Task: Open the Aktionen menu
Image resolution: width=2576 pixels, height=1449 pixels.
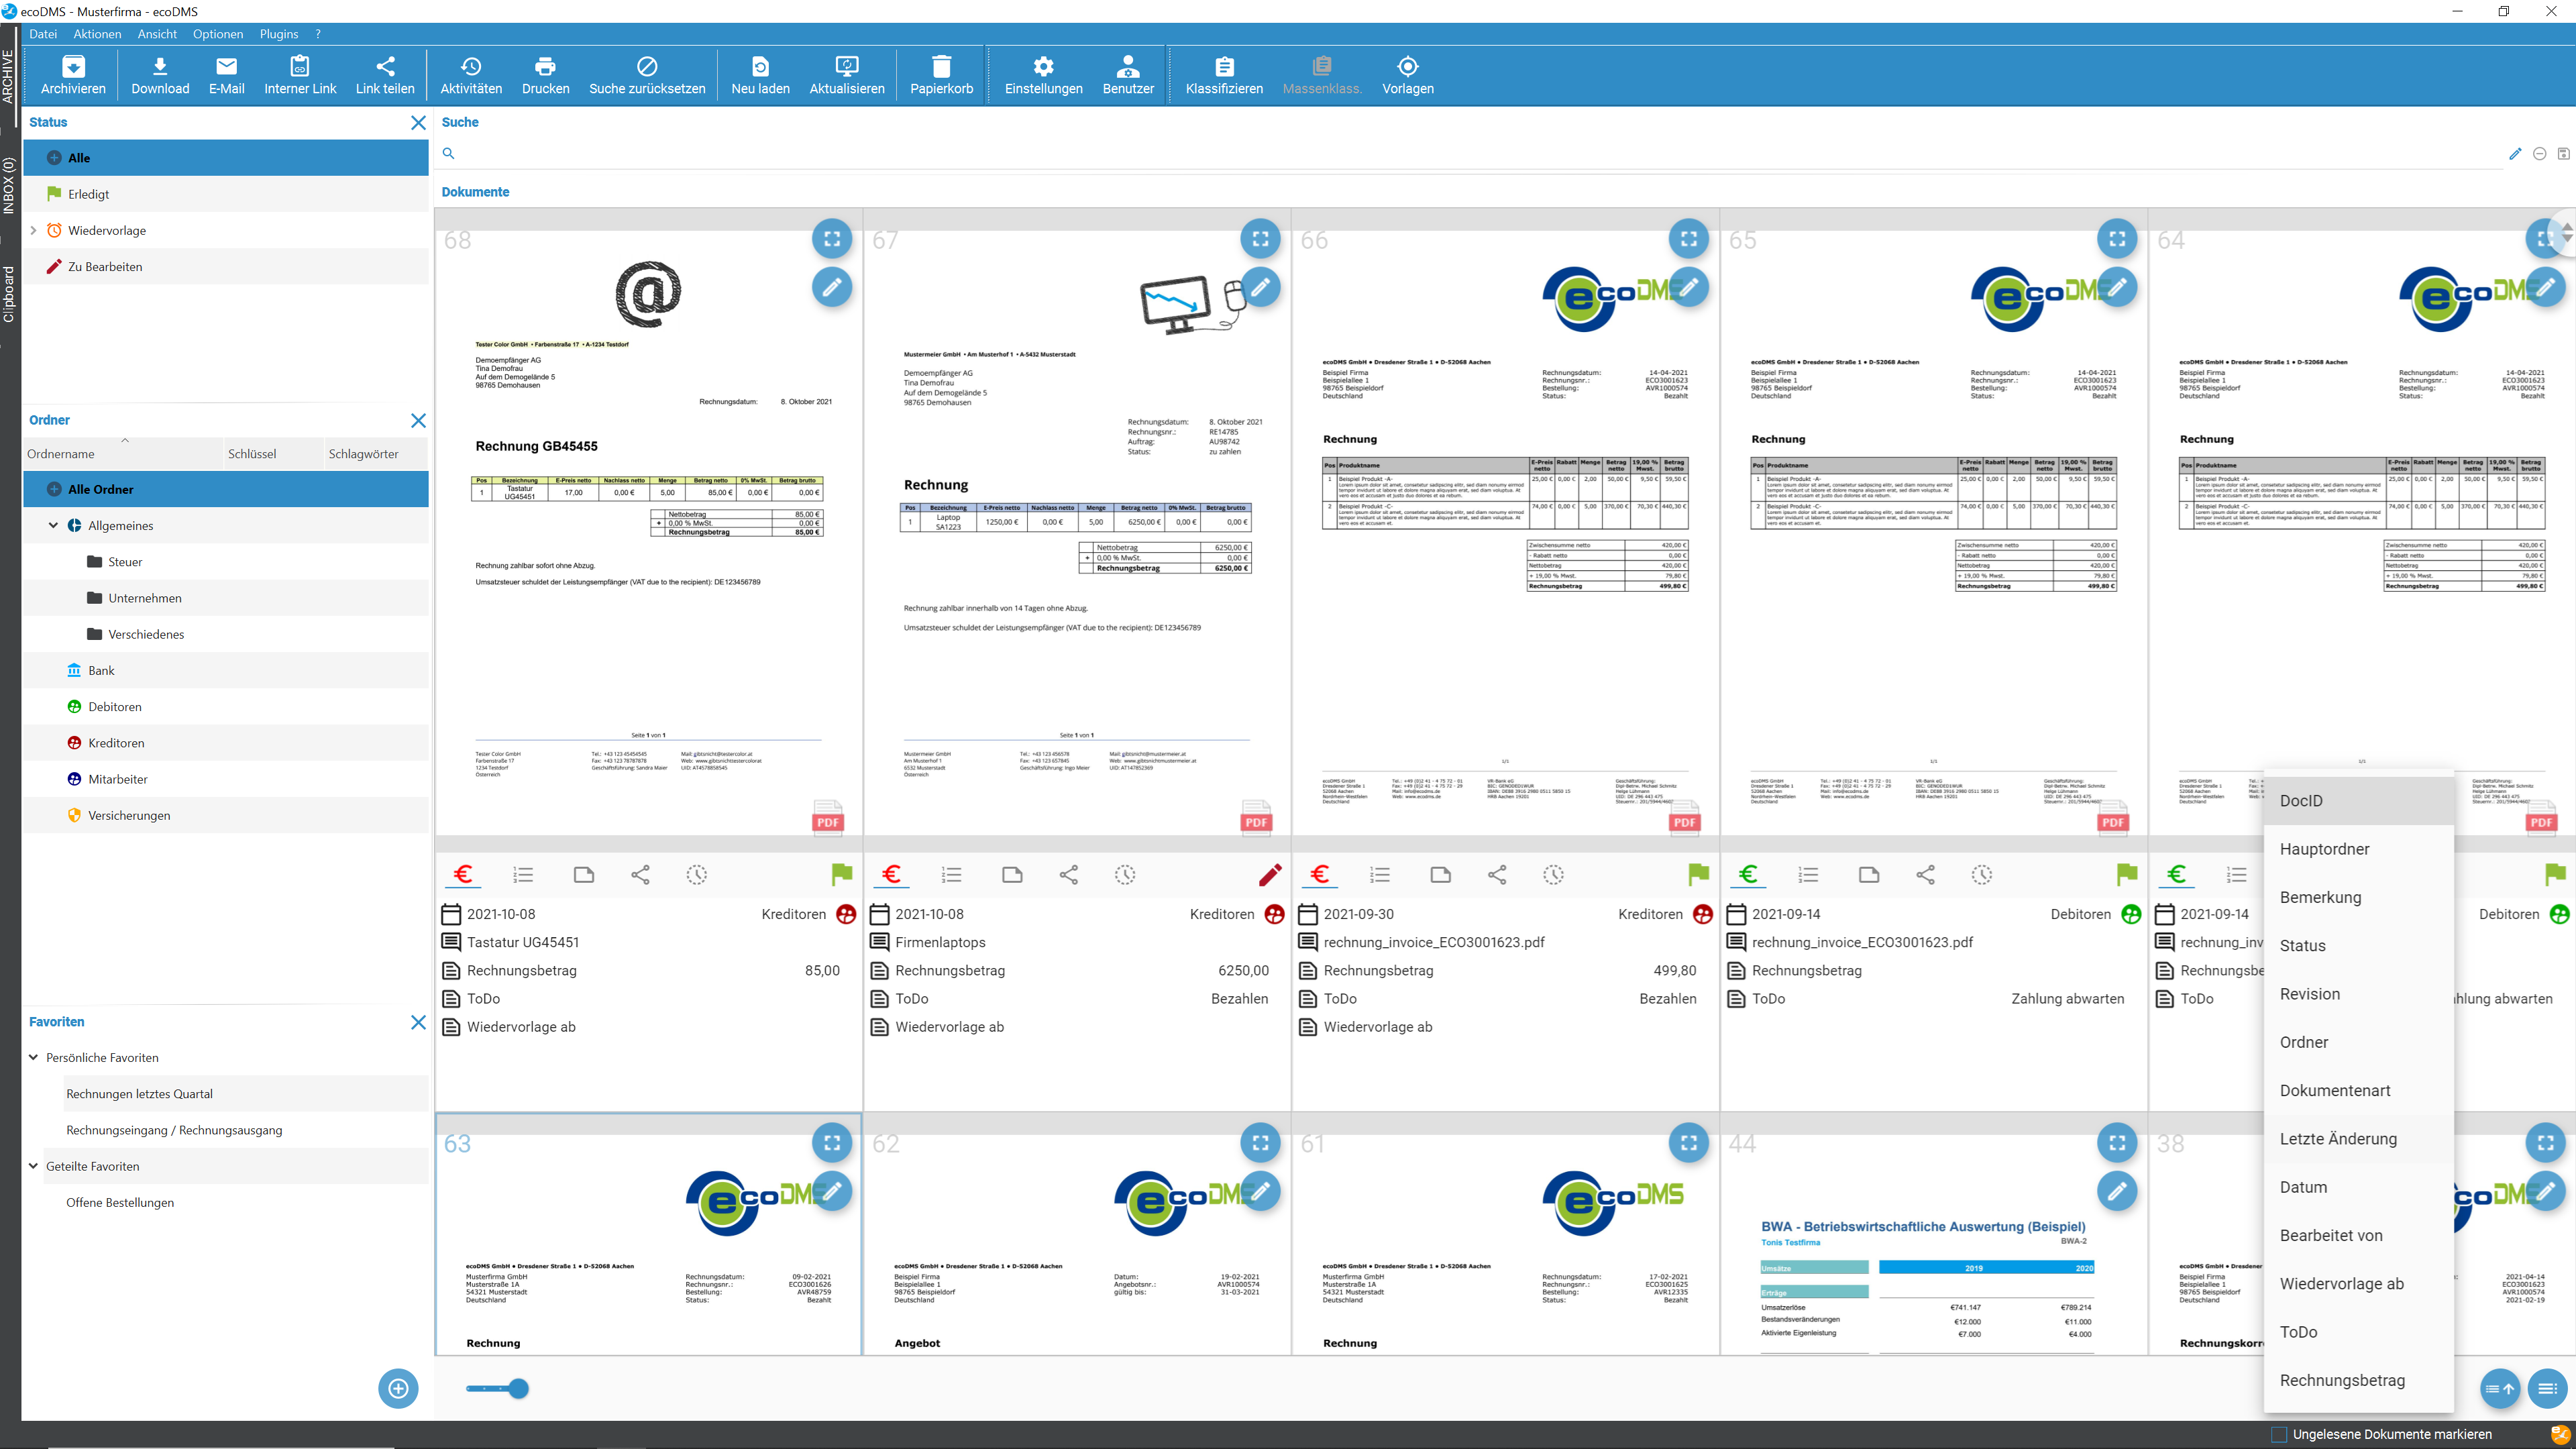Action: click(x=97, y=34)
